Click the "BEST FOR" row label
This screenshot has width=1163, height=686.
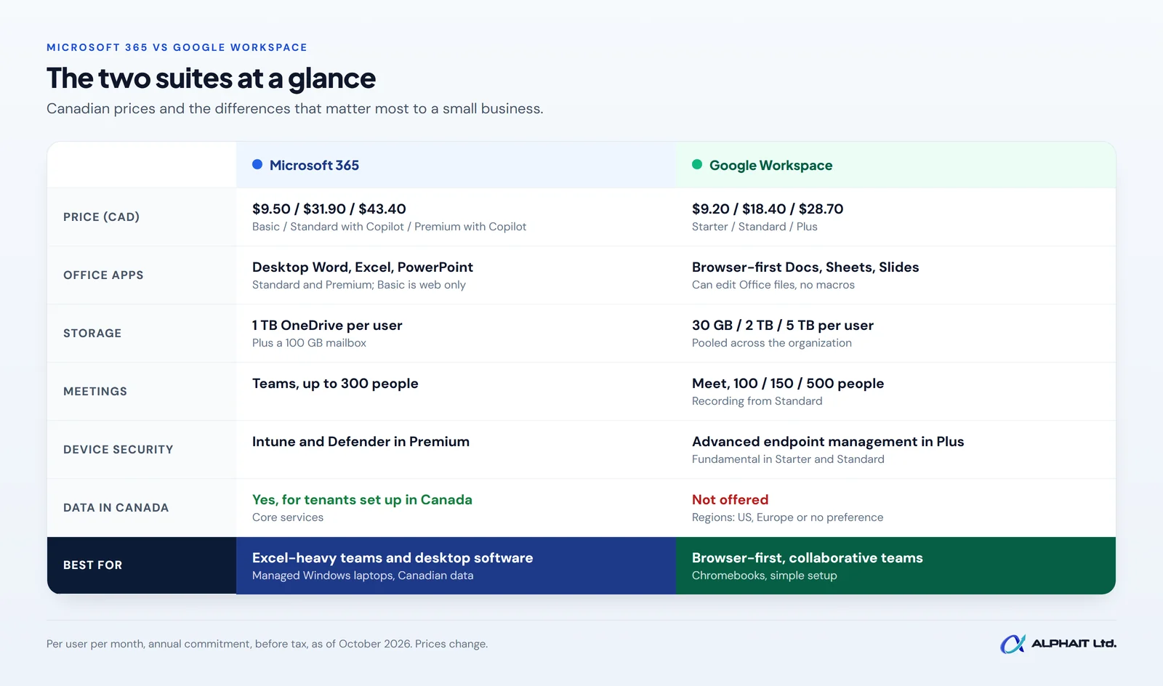(x=92, y=565)
